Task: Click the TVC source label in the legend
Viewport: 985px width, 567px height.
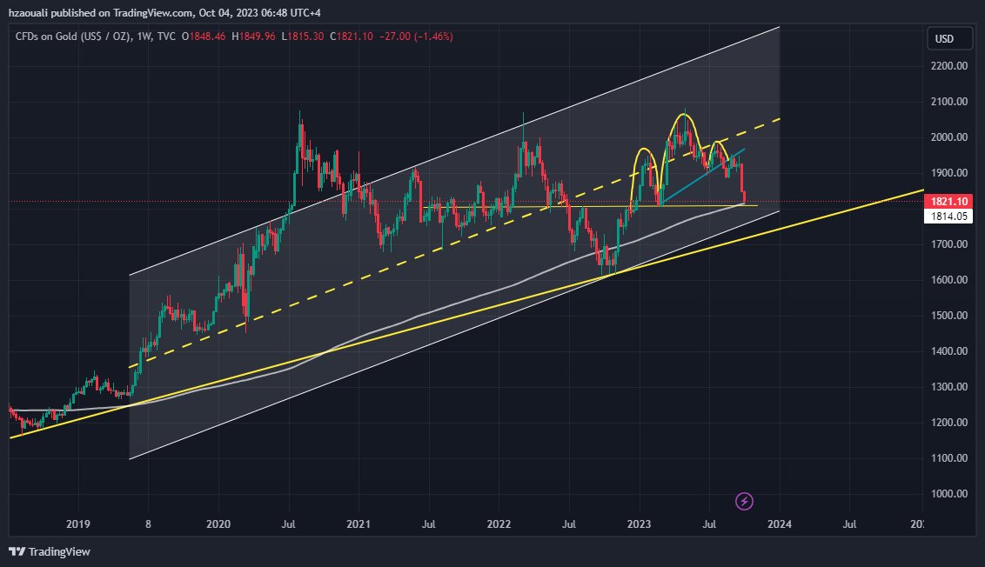Action: [166, 37]
